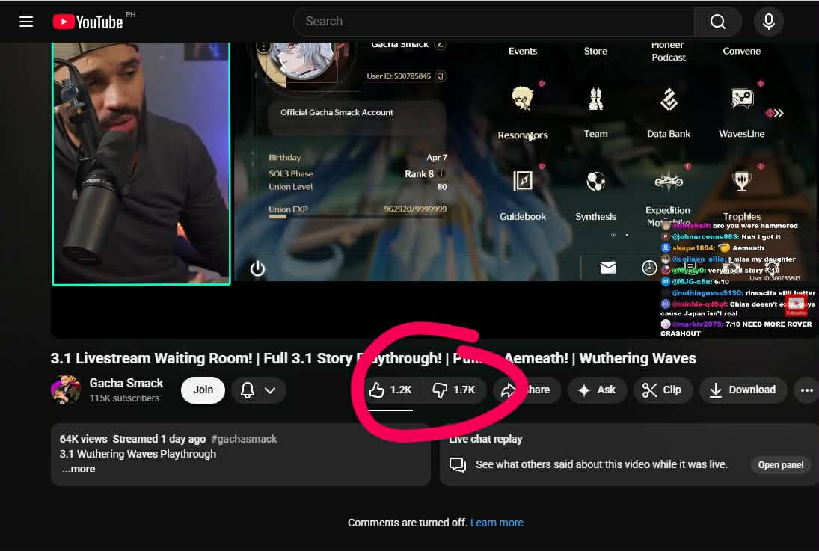The height and width of the screenshot is (551, 819).
Task: Click the red subscribe watermark on video
Action: 796,306
